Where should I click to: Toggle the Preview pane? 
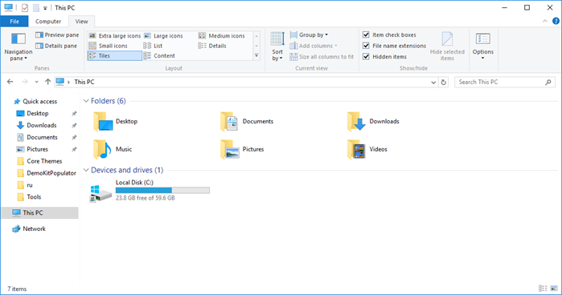pos(57,34)
